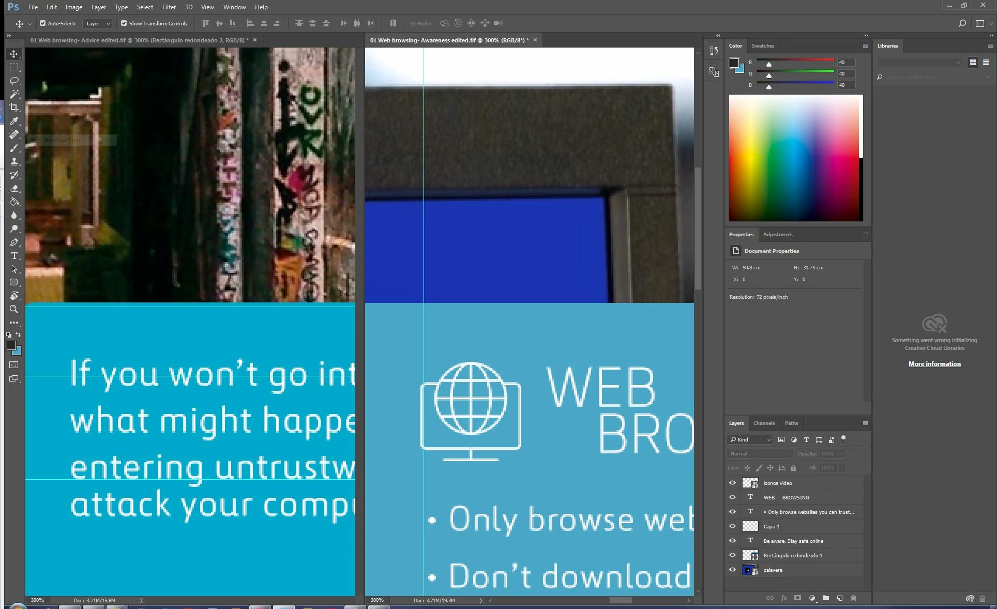Select the Eyedropper tool

coord(14,121)
